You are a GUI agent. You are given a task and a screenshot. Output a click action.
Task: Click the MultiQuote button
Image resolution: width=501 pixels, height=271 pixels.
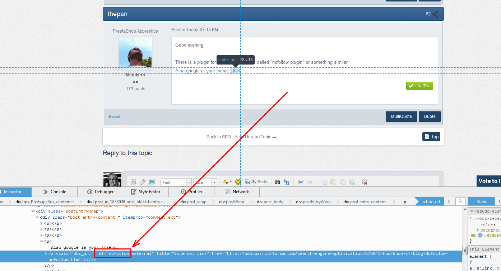click(x=402, y=117)
